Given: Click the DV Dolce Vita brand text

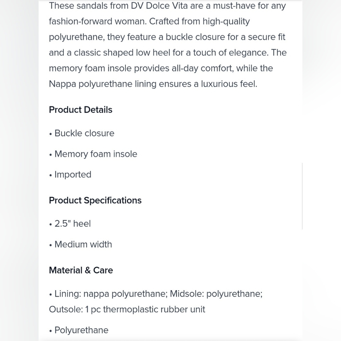Looking at the screenshot, I should [159, 6].
